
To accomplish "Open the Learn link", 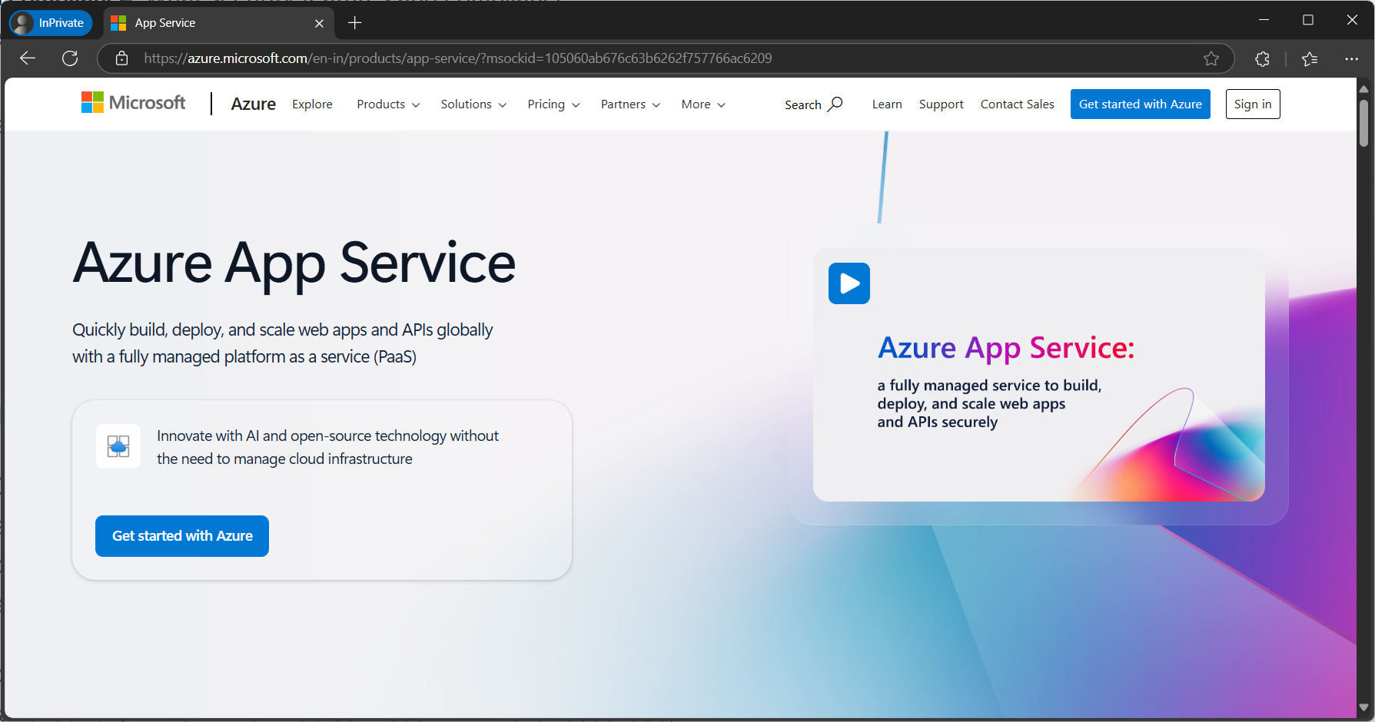I will pyautogui.click(x=887, y=104).
